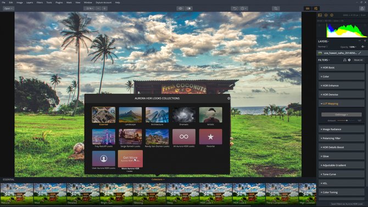Open the Plugins menu
This screenshot has width=368, height=207.
(x=59, y=3)
